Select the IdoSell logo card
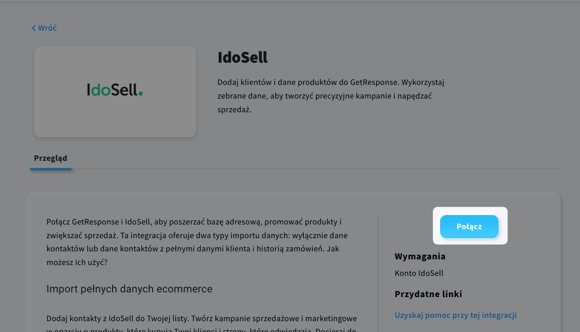The height and width of the screenshot is (332, 580). tap(115, 92)
